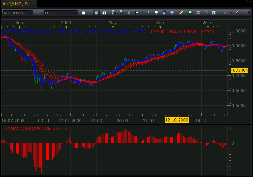Expand the pencil tool dropdown arrow
This screenshot has height=177, width=253.
point(243,12)
